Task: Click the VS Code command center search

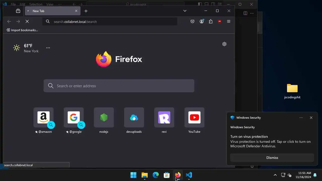Action: pyautogui.click(x=136, y=4)
